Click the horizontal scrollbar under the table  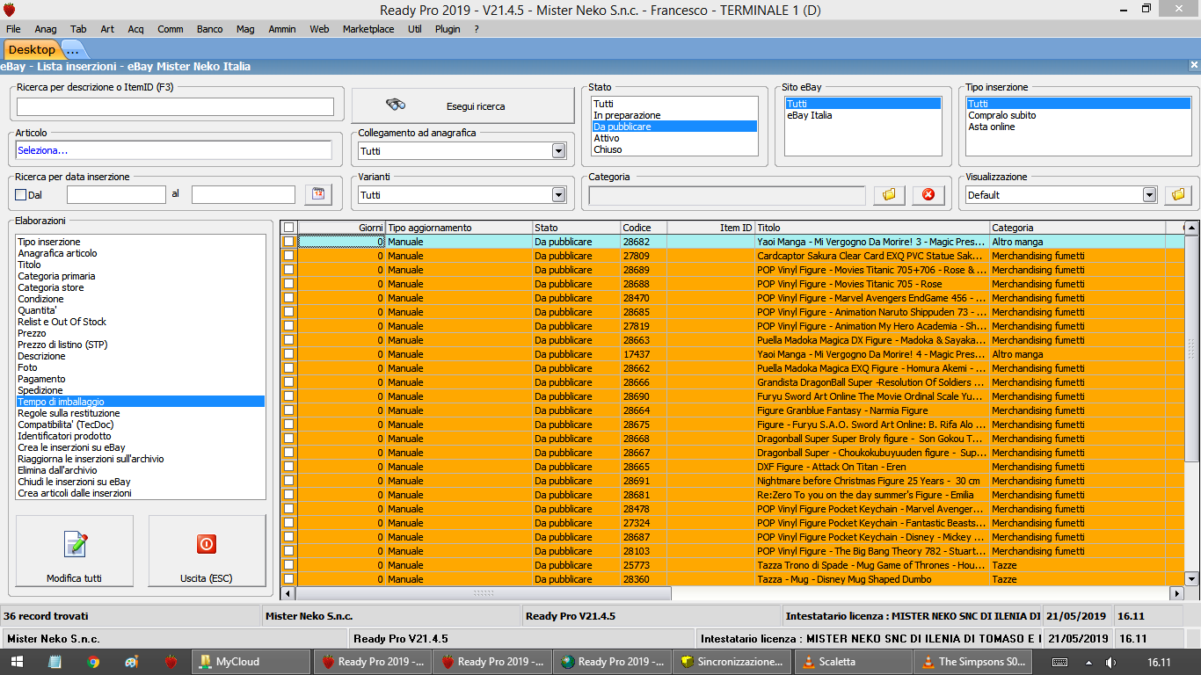[484, 593]
